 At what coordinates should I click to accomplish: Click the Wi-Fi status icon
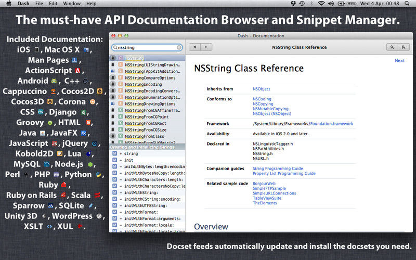coord(321,4)
